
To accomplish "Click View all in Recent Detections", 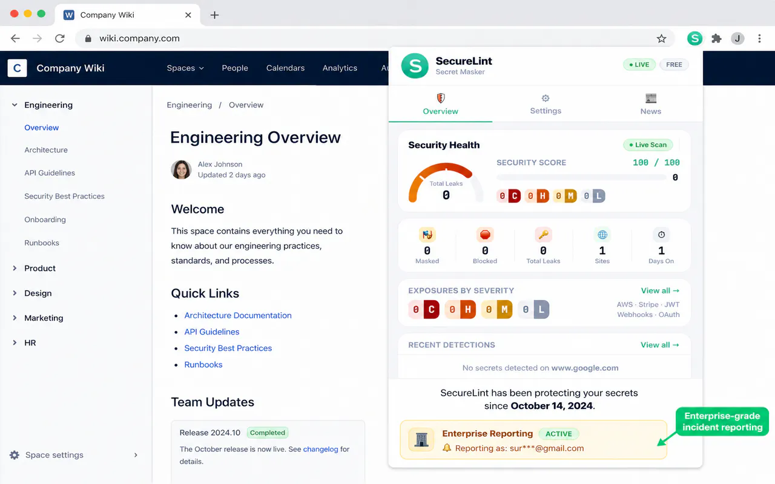I will pos(660,345).
